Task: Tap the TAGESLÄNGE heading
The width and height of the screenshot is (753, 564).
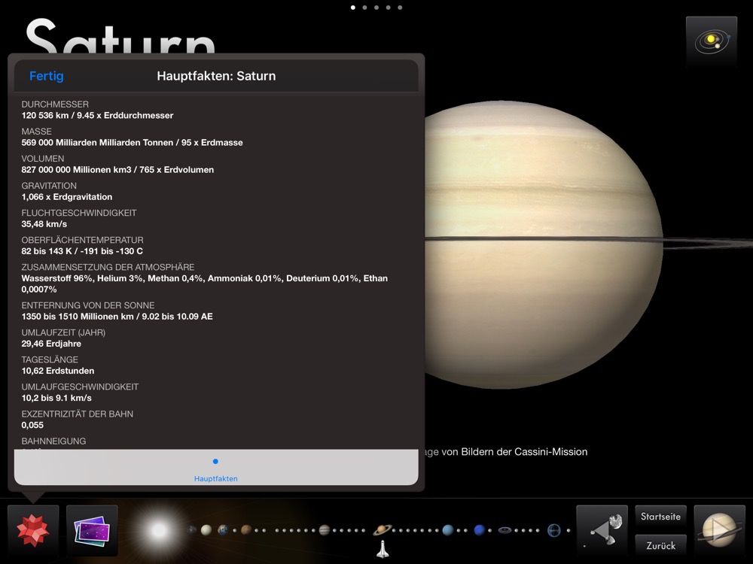Action: (x=50, y=359)
